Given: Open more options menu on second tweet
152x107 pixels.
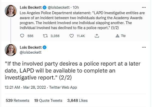Looking at the screenshot, I should 144,47.
